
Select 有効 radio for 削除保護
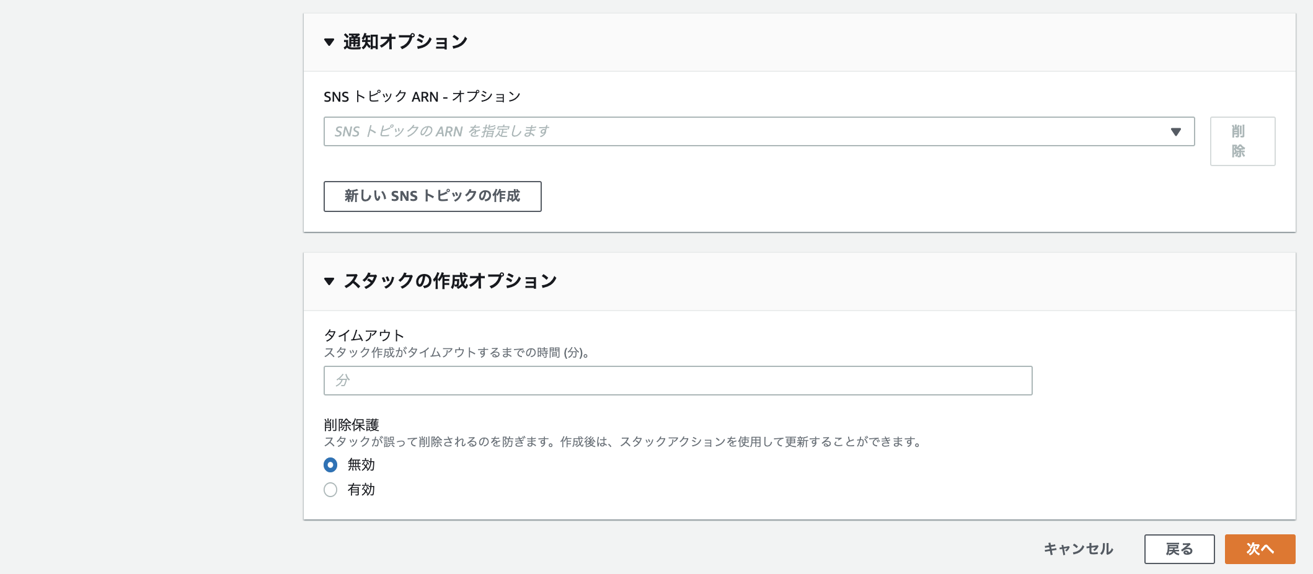pos(330,490)
